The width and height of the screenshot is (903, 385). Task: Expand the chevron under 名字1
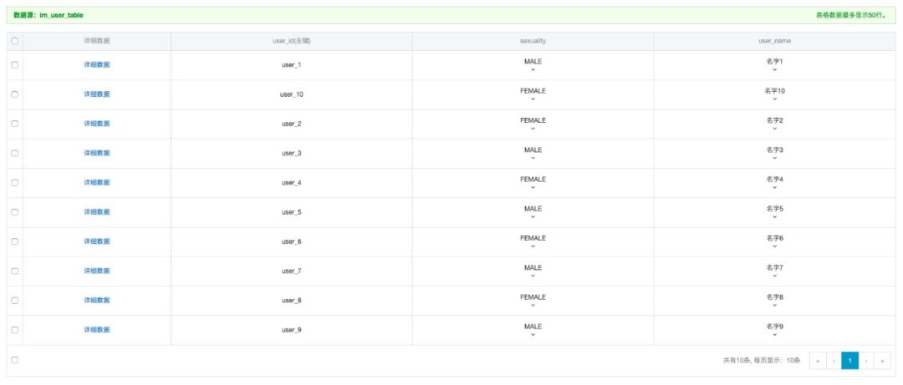point(774,70)
